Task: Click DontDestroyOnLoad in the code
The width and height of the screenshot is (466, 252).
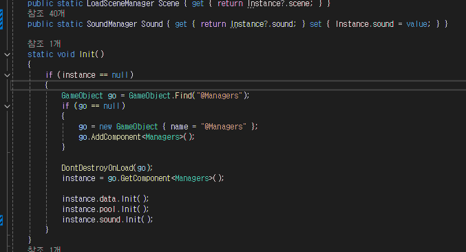Action: click(x=97, y=168)
